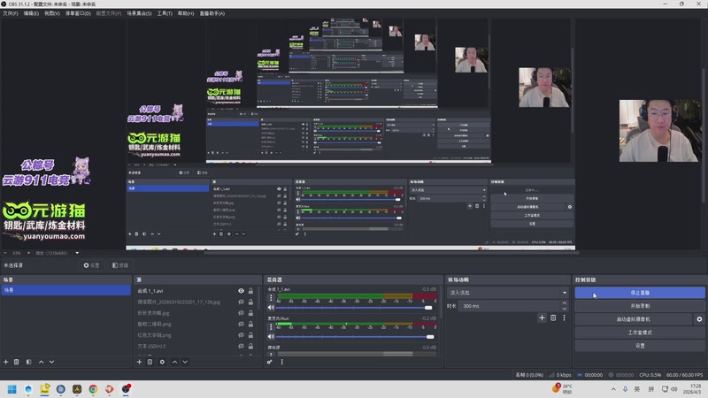708x398 pixels.
Task: Click the 启动虚拟摄像机 virtual camera button
Action: [x=634, y=319]
